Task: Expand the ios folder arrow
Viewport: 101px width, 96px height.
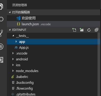Action: (13, 65)
